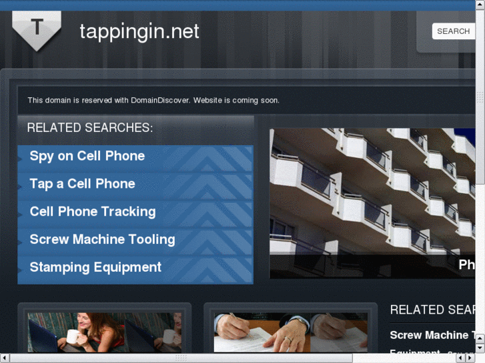Open thumbnail of woman with coffee mug
The image size is (485, 363).
tap(105, 332)
